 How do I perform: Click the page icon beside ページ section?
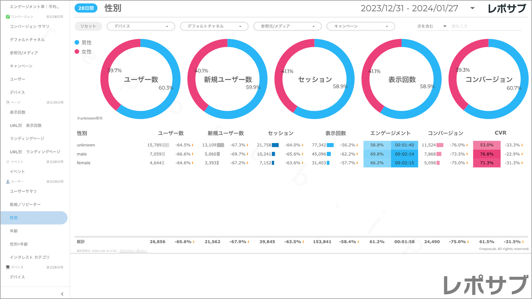click(x=8, y=102)
